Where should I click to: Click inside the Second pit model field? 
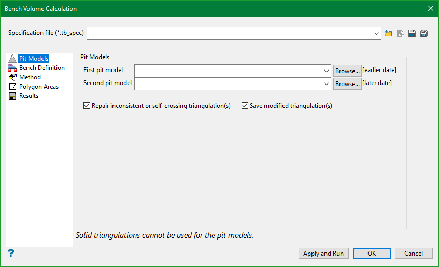tap(229, 84)
